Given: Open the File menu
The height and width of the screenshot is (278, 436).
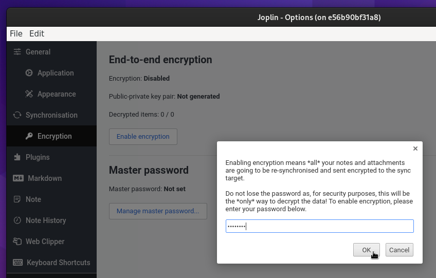Looking at the screenshot, I should click(16, 33).
